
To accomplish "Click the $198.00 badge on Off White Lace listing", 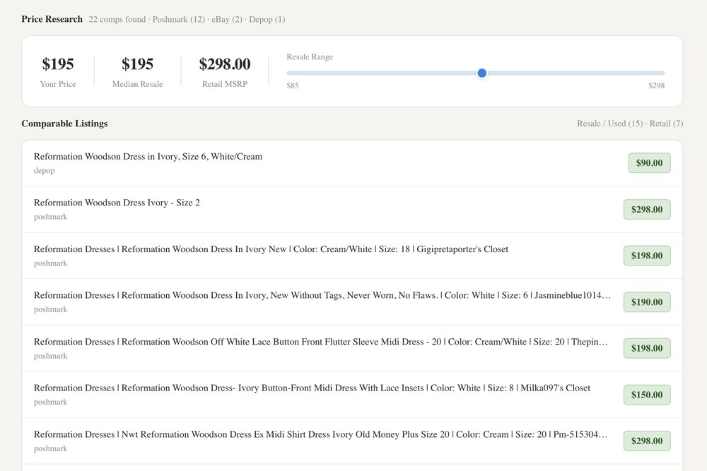I will pyautogui.click(x=647, y=349).
